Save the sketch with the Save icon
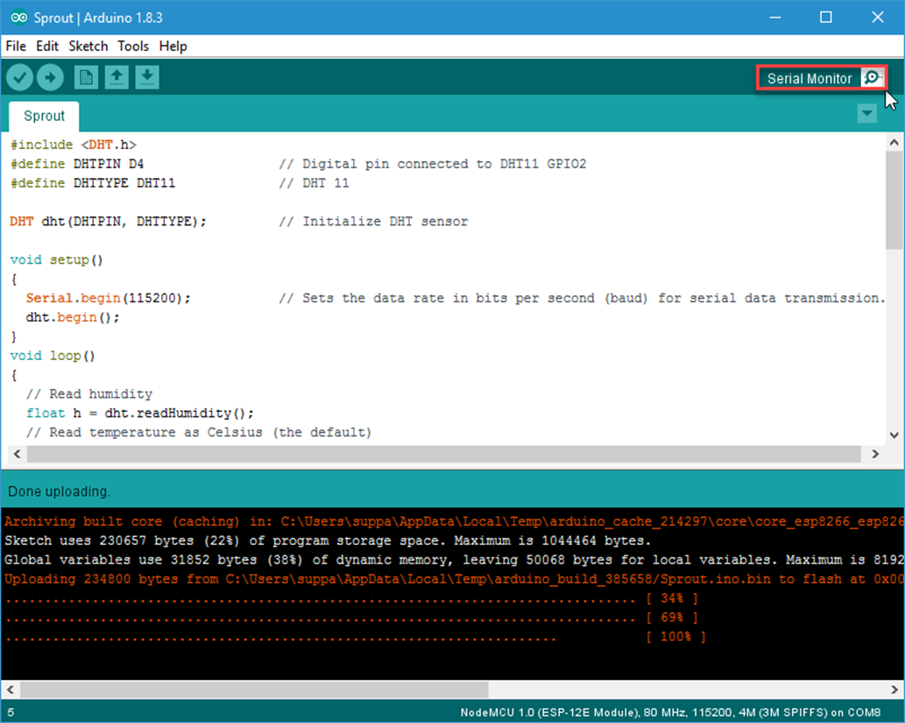The height and width of the screenshot is (723, 905). click(147, 77)
